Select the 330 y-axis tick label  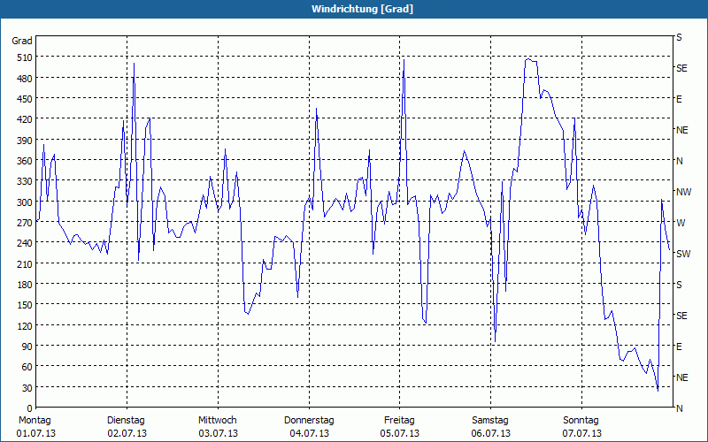point(25,181)
